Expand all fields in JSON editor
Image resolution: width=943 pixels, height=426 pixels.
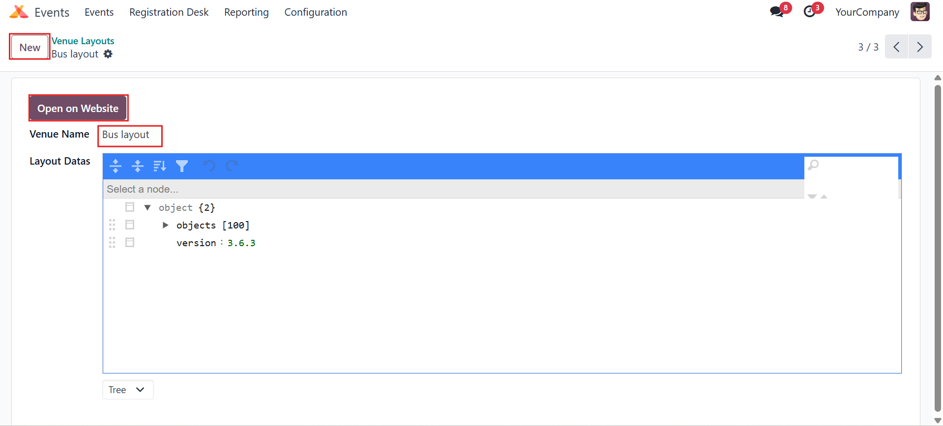(116, 166)
